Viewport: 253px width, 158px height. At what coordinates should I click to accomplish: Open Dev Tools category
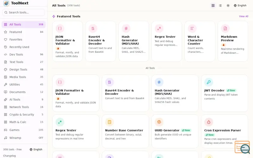click(23, 54)
